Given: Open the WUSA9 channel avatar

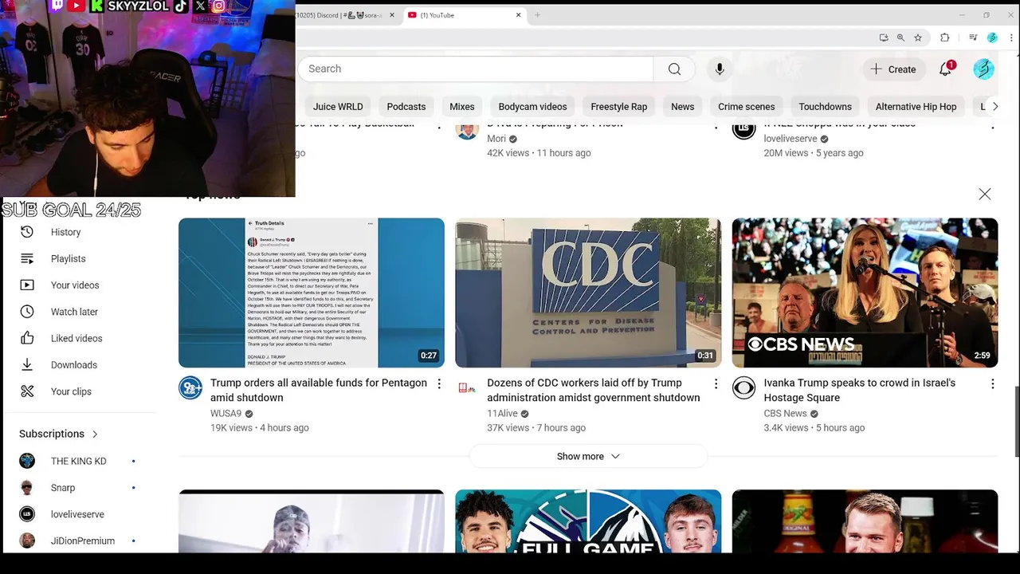Looking at the screenshot, I should point(190,388).
